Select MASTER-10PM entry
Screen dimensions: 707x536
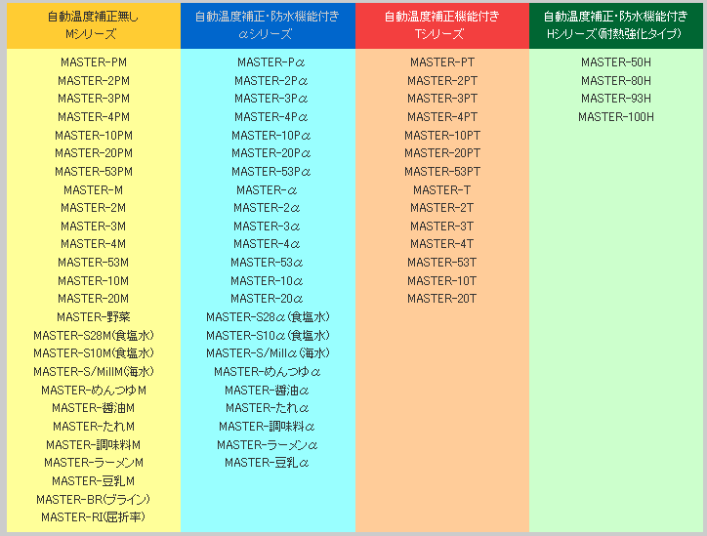94,136
